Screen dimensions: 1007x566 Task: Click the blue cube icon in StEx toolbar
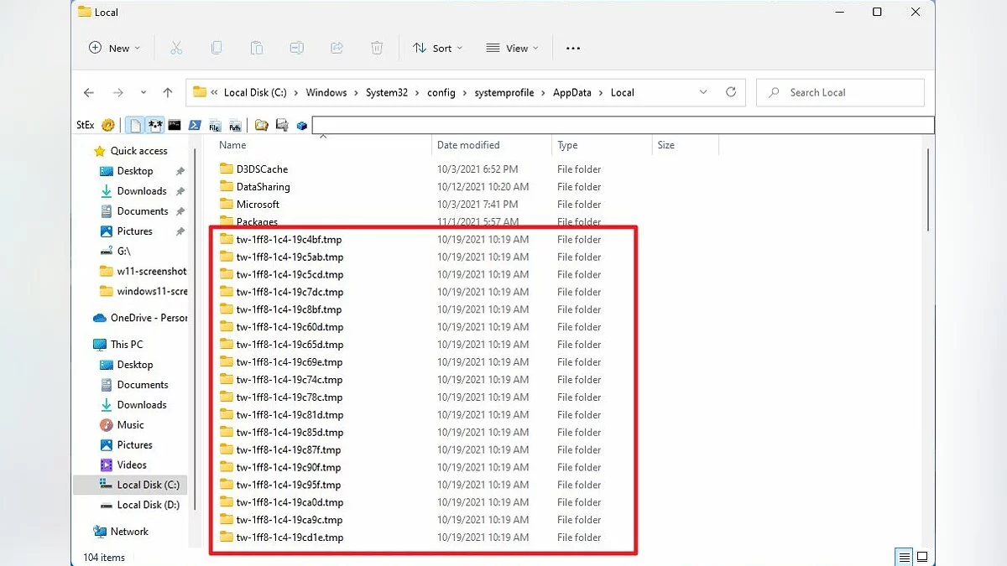click(x=302, y=125)
